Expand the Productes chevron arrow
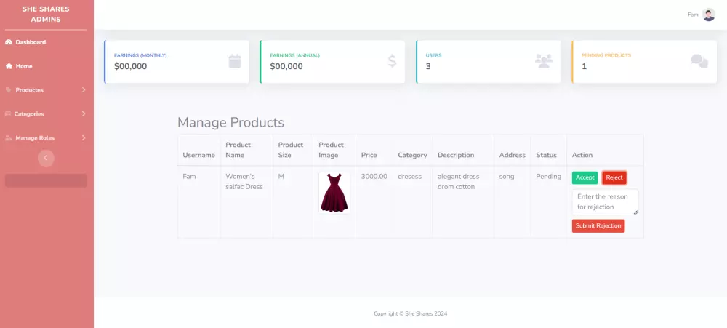The width and height of the screenshot is (727, 328). click(84, 90)
